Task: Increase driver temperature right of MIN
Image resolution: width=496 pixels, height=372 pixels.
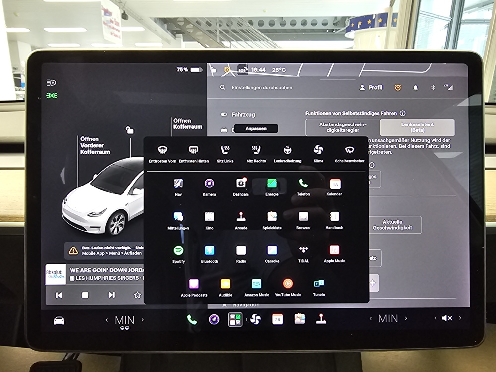Action: (143, 320)
